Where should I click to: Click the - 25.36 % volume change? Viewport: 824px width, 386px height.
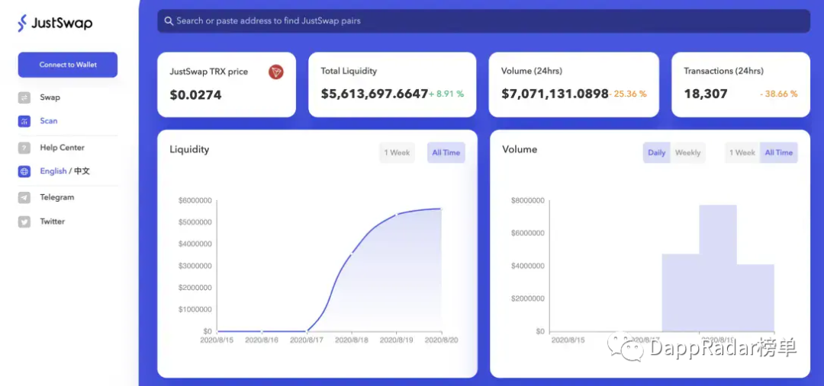pos(629,94)
